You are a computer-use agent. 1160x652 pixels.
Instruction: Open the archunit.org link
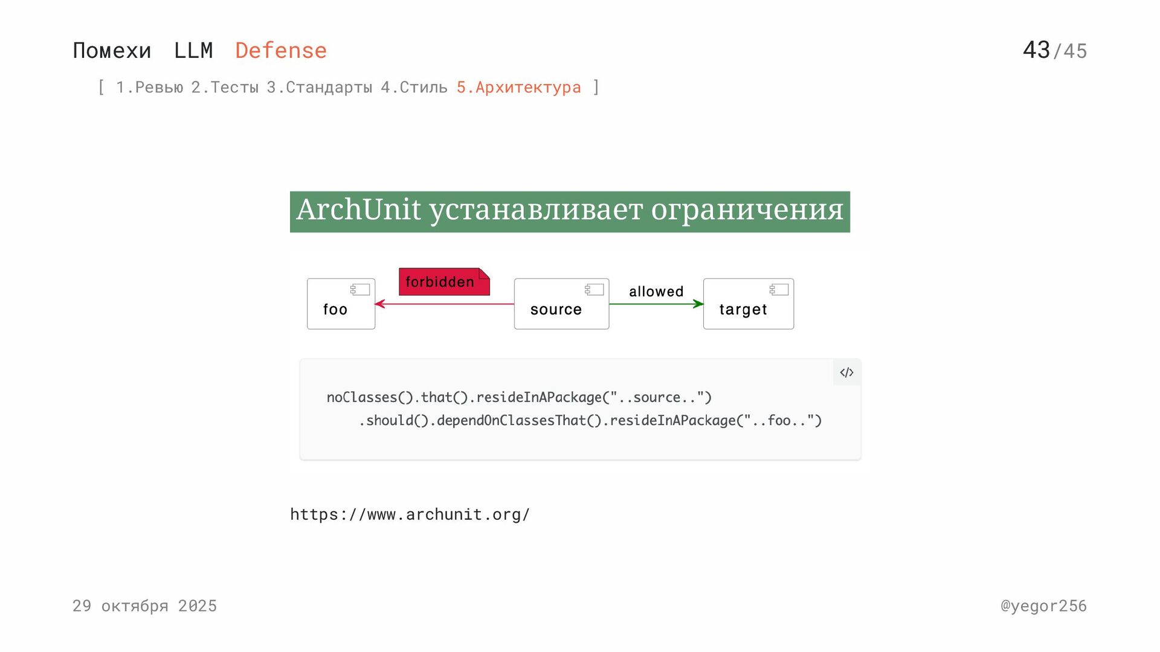[410, 514]
